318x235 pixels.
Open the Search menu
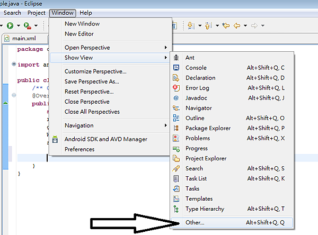pyautogui.click(x=12, y=13)
